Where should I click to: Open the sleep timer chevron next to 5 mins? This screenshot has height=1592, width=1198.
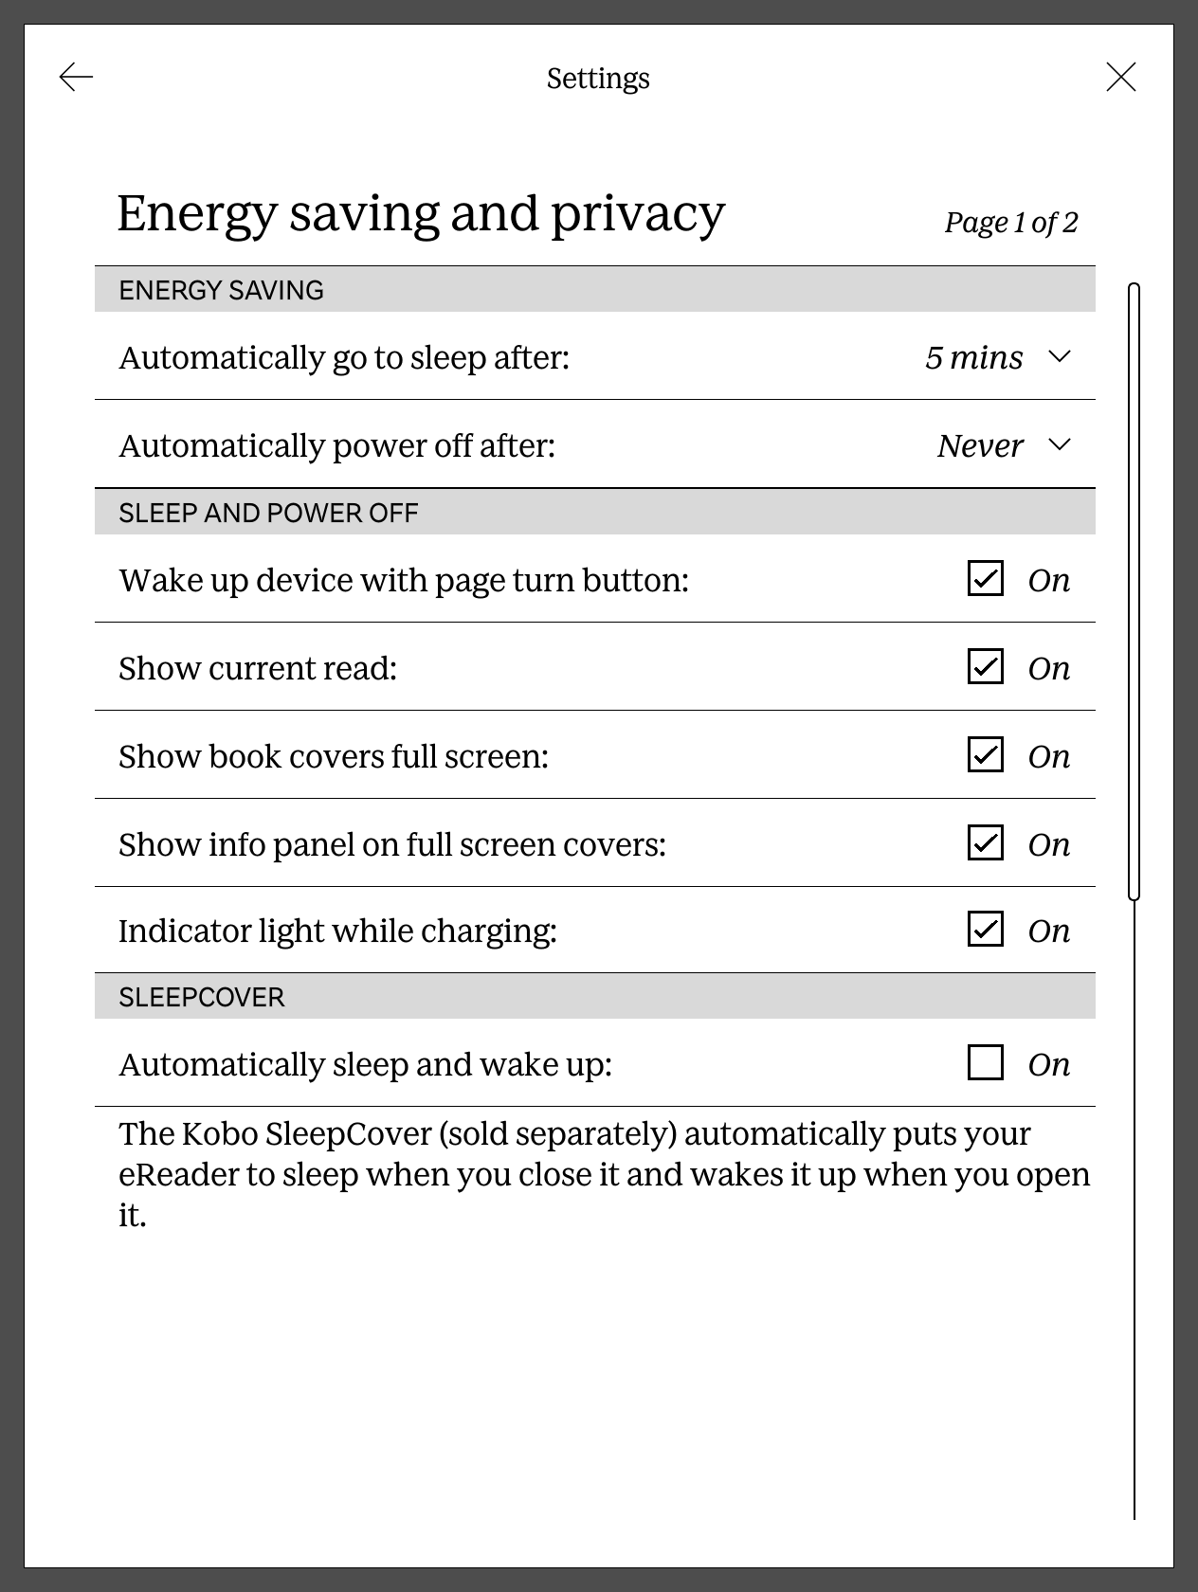coord(1060,357)
